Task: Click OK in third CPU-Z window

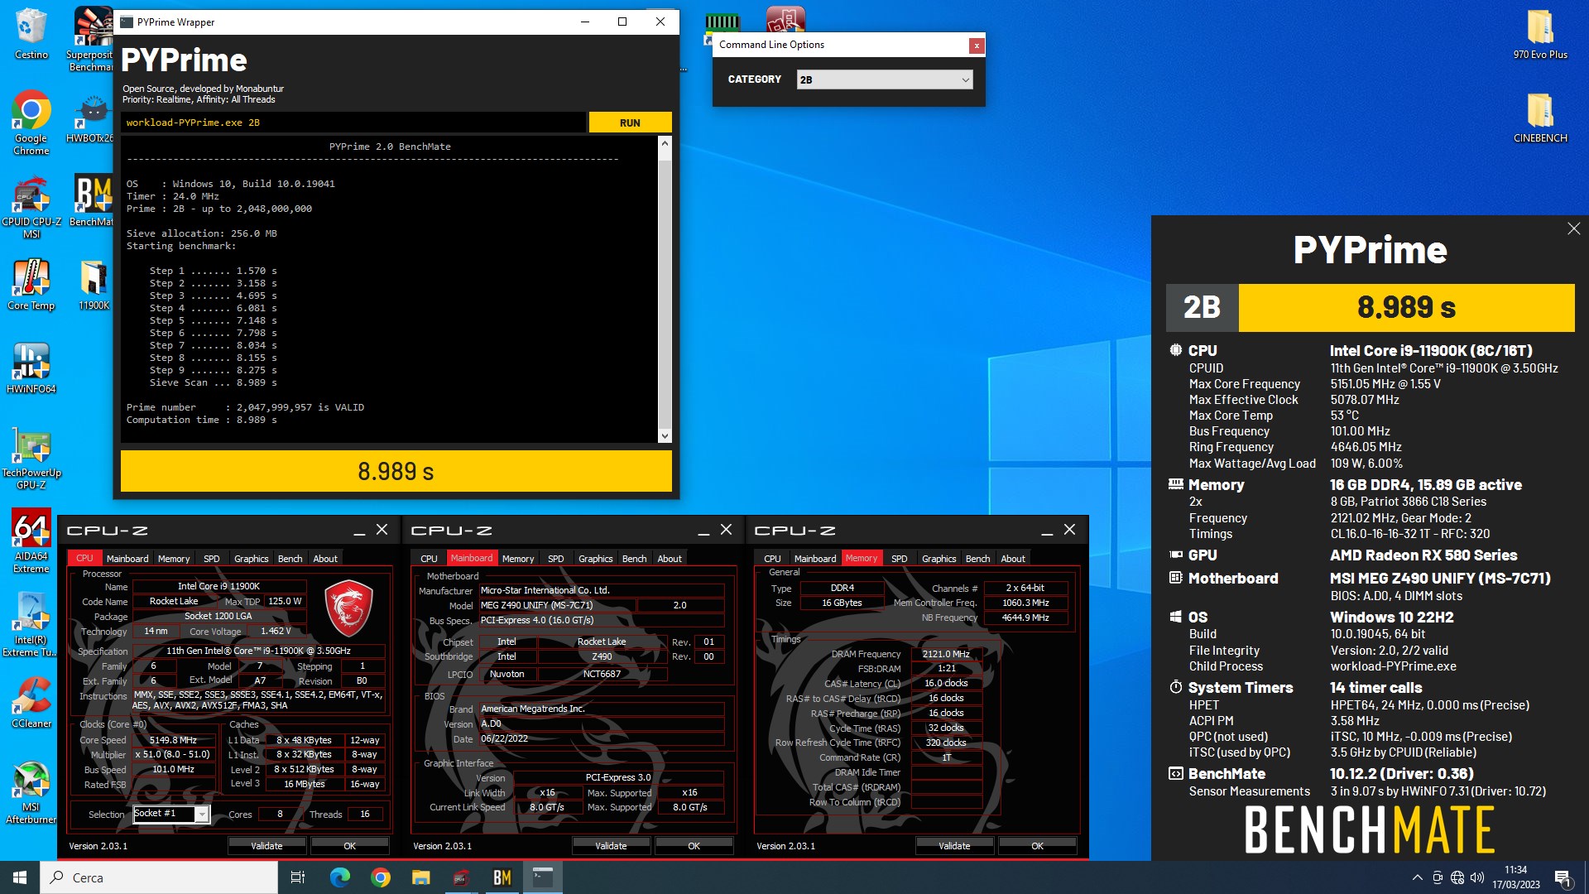Action: 1037,846
